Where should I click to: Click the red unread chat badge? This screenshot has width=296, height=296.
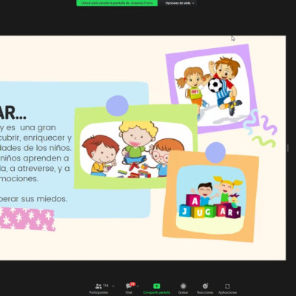[132, 284]
